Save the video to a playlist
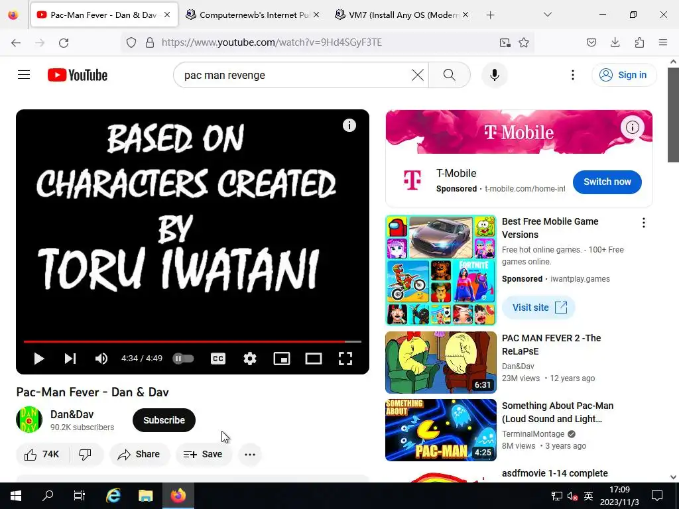Image resolution: width=679 pixels, height=509 pixels. [203, 454]
